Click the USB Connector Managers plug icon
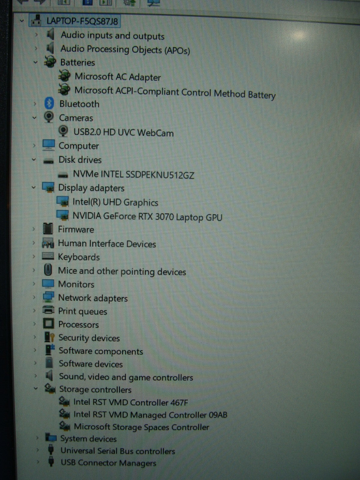Viewport: 360px width, 480px height. 51,462
